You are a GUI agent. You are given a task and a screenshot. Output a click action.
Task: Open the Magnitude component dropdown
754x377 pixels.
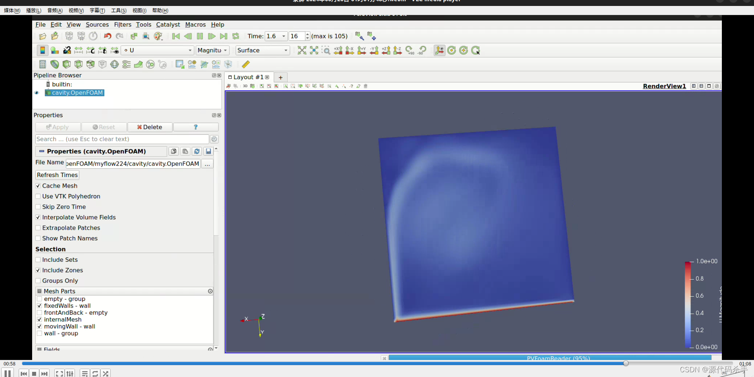pos(213,50)
